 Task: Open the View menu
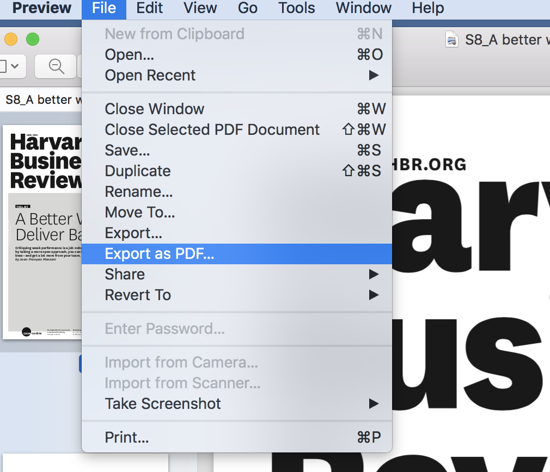(200, 8)
